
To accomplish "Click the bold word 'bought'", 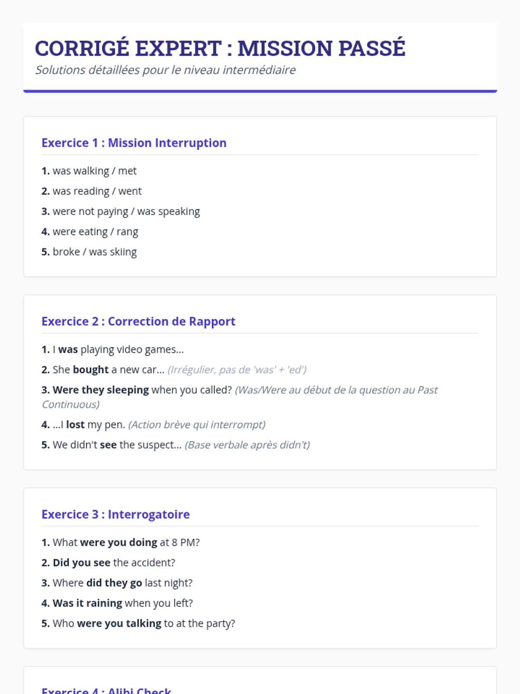I will coord(91,370).
